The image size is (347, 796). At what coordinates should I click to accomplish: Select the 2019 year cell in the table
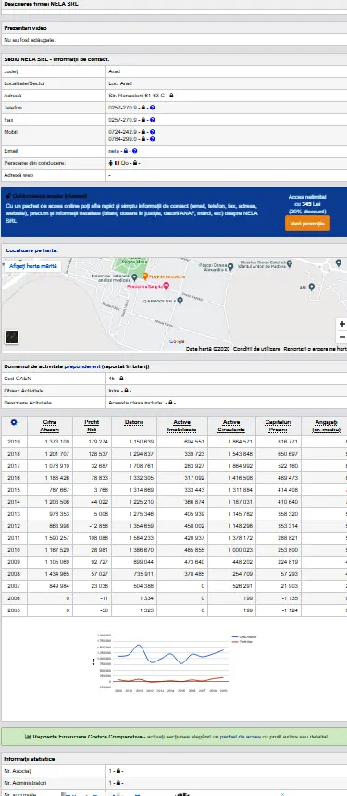point(14,442)
